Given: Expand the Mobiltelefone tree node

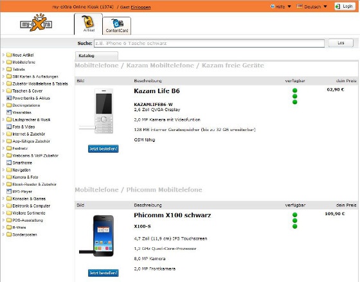Looking at the screenshot, I should click(3, 62).
